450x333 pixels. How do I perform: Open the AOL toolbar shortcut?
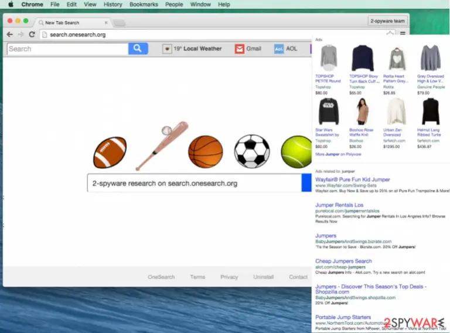point(285,49)
